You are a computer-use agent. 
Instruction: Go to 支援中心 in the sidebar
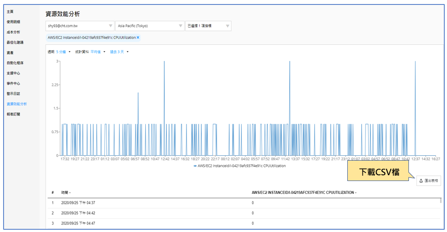tap(13, 73)
